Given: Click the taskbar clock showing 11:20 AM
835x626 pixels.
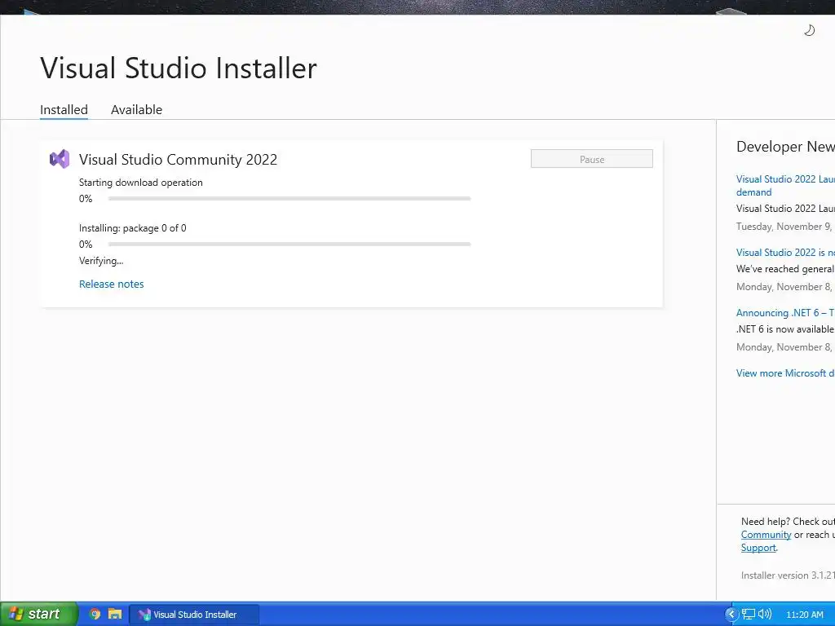Looking at the screenshot, I should (805, 615).
